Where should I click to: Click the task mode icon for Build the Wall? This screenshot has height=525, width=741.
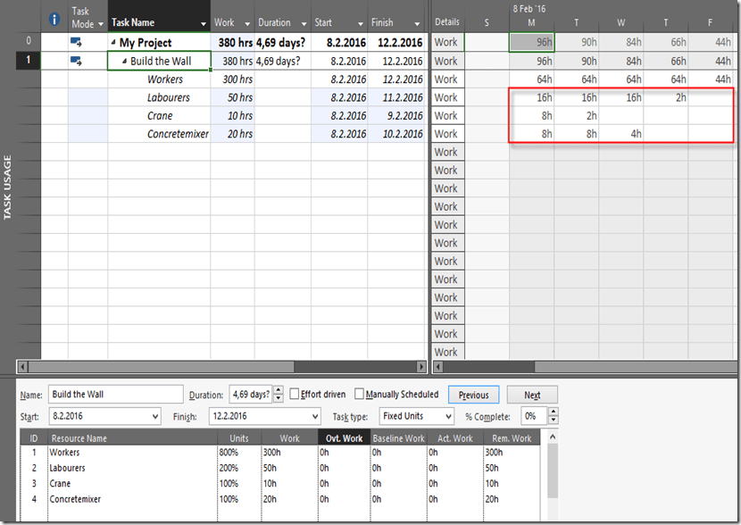click(76, 61)
